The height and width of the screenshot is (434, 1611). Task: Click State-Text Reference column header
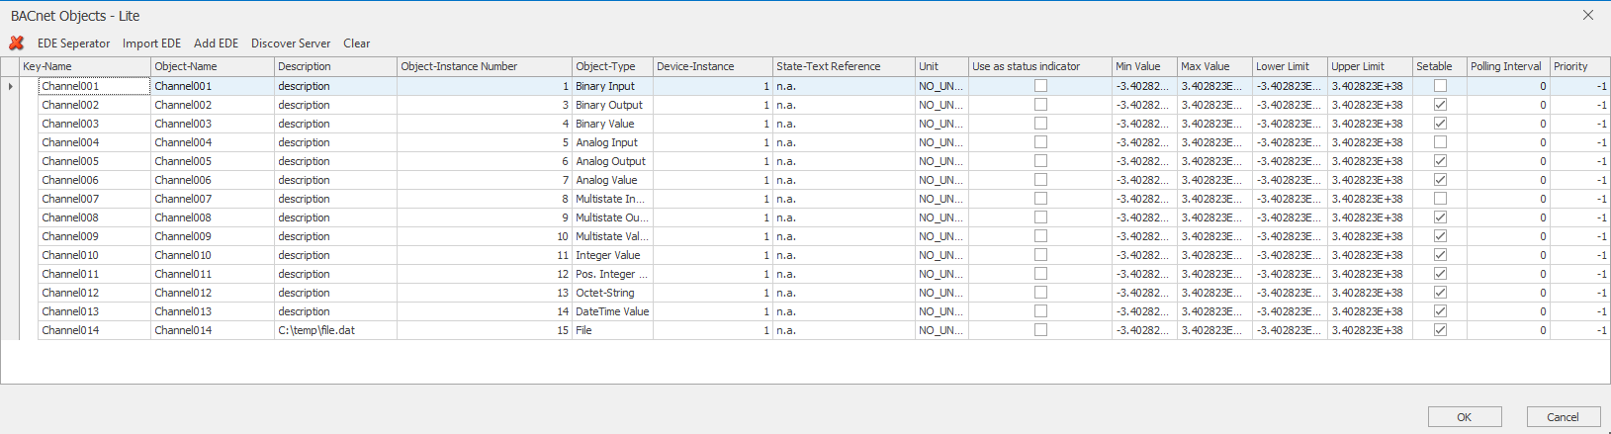[844, 66]
